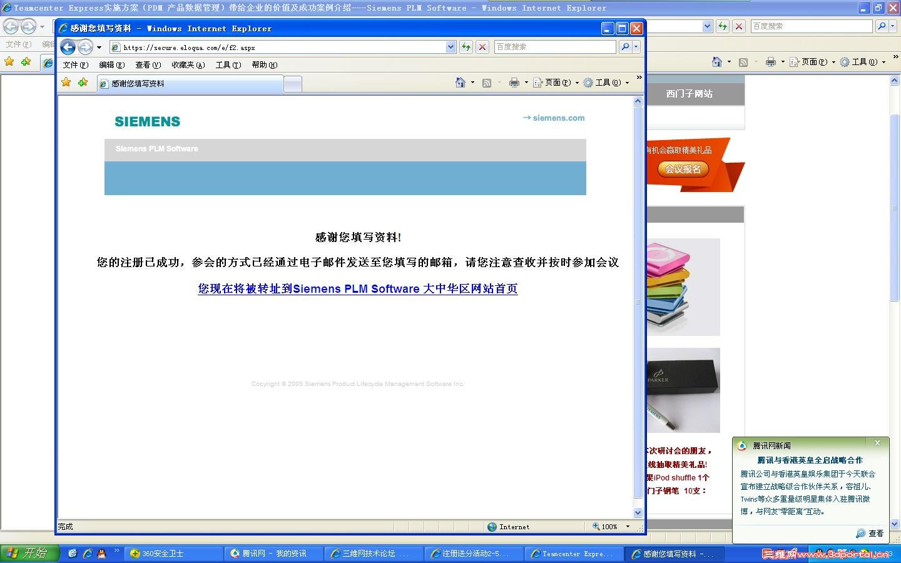Switch to 三维网技术论坛 taskbar item
901x563 pixels.
pyautogui.click(x=374, y=554)
